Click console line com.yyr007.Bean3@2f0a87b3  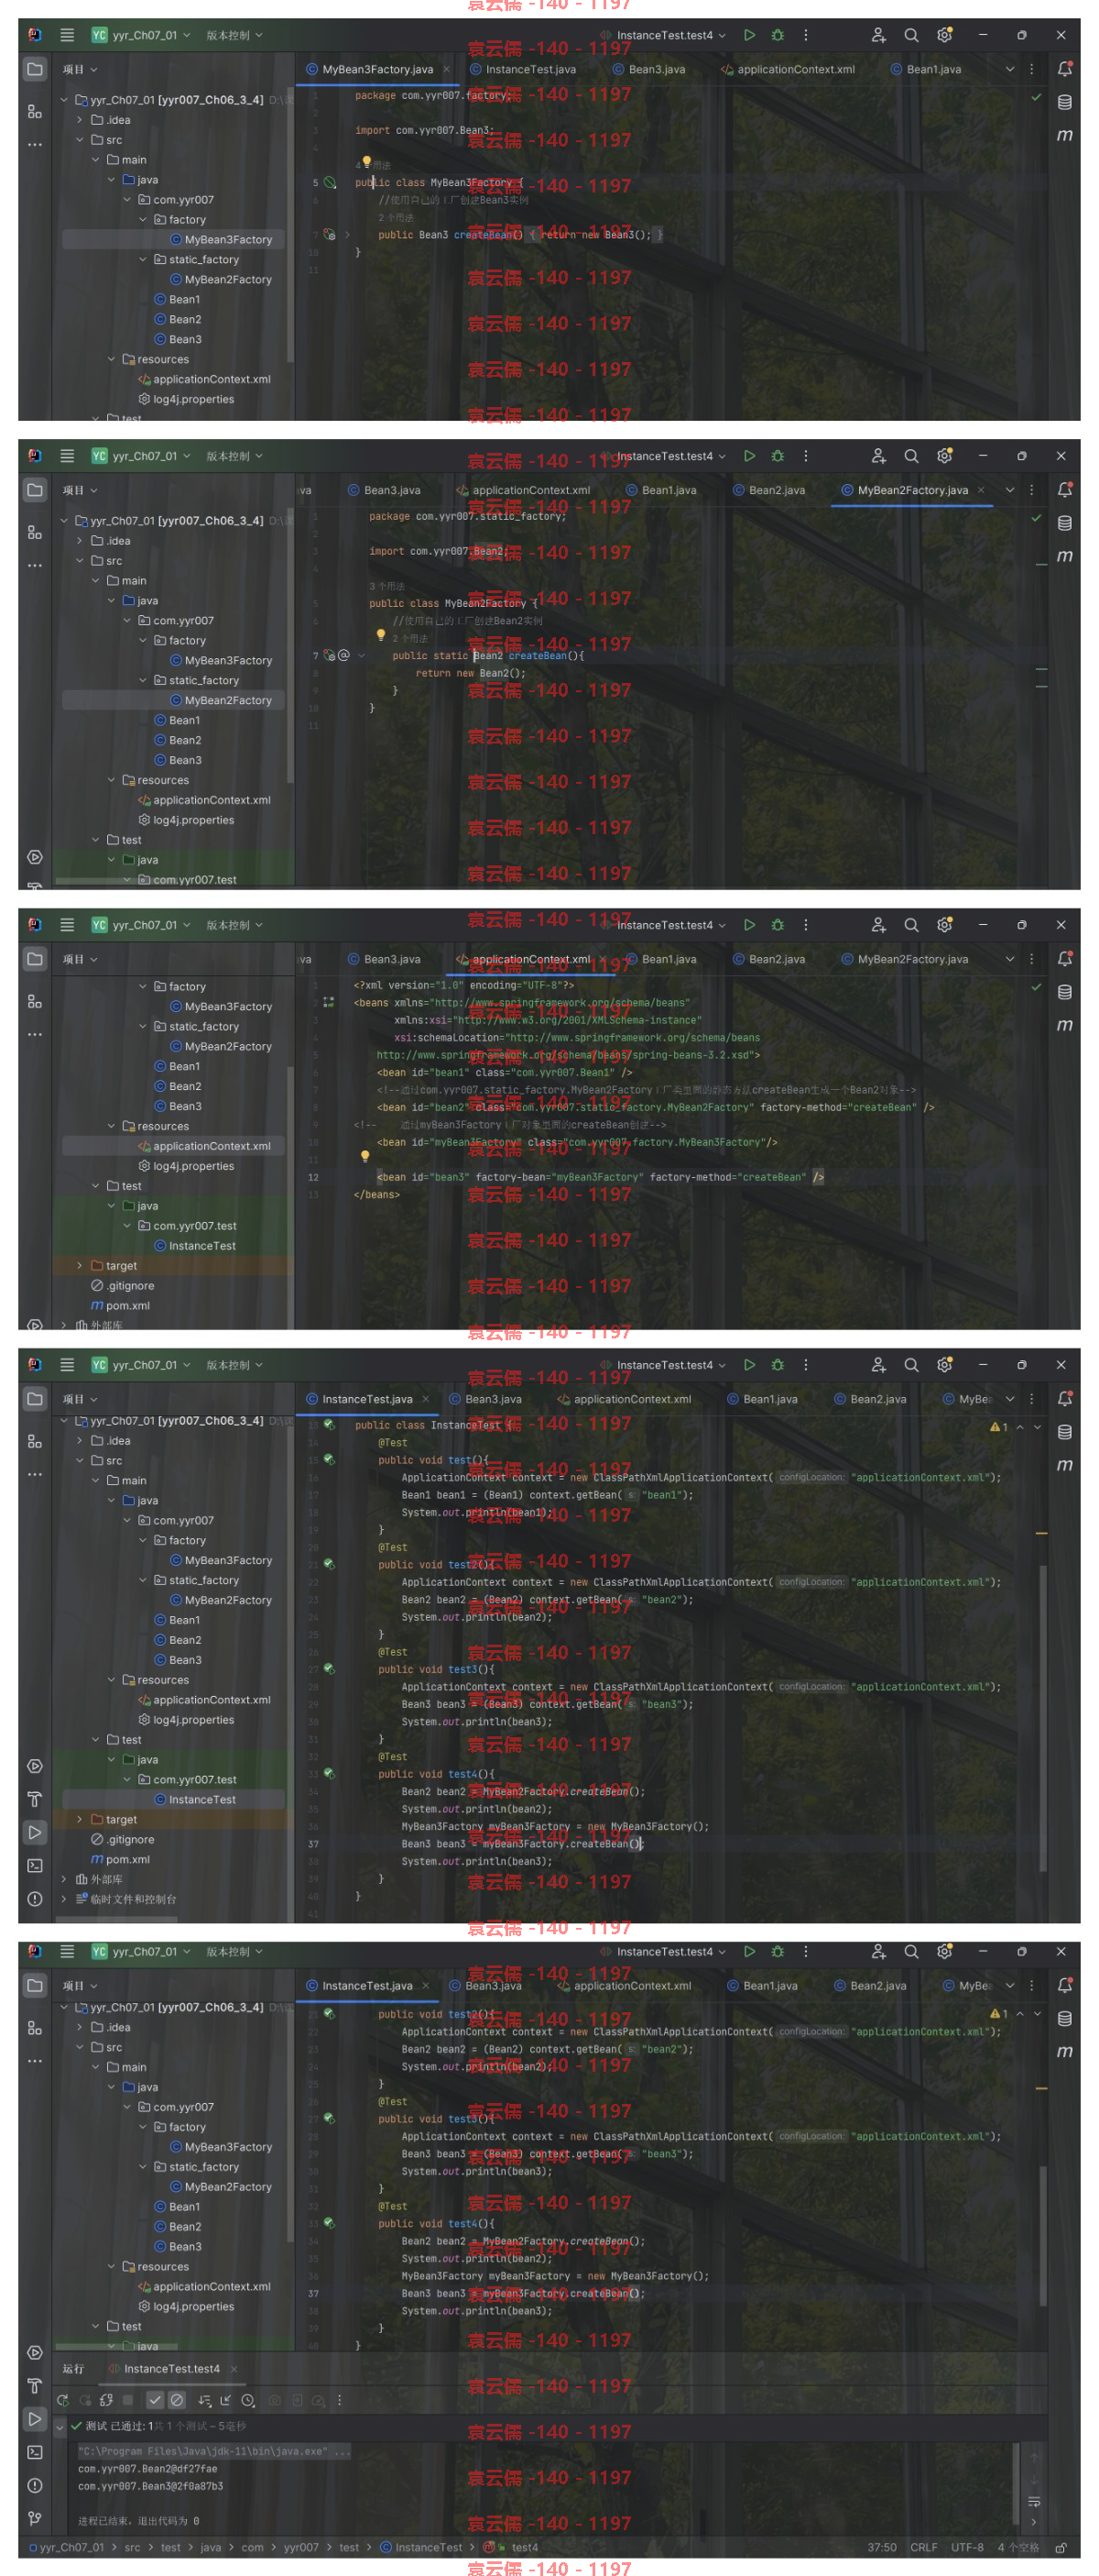click(x=151, y=2486)
